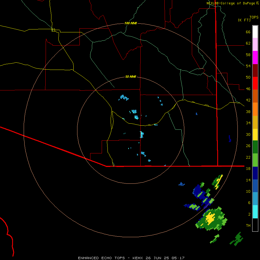Click the medium blue legend swatch
This screenshot has height=260, width=260.
point(255,186)
